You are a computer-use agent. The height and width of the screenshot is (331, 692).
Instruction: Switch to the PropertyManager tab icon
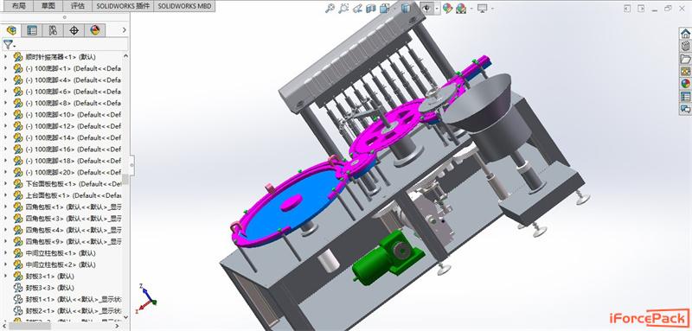pos(32,30)
